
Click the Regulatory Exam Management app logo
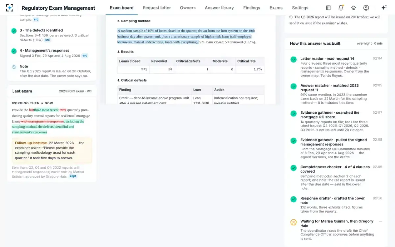coord(10,8)
